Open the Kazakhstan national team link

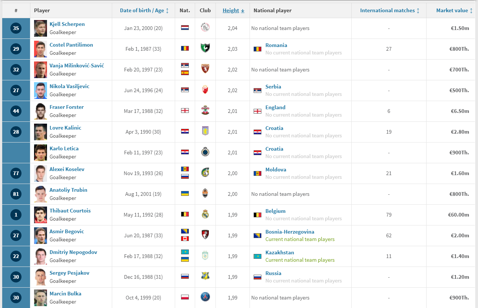tap(280, 252)
